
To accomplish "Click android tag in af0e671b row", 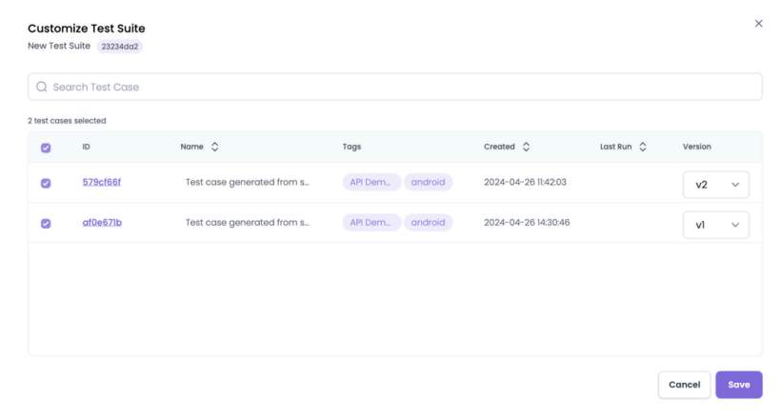I will tap(428, 223).
